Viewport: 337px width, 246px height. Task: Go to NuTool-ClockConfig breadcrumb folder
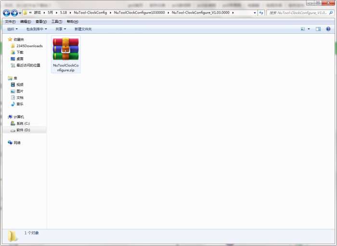click(91, 13)
